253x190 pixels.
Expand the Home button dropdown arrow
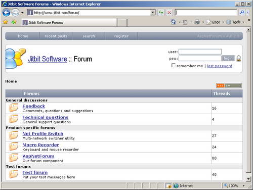(179, 22)
